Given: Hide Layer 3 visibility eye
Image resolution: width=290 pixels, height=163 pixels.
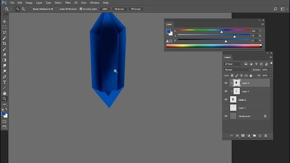Looking at the screenshot, I should coord(226,91).
